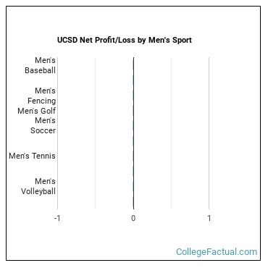Image resolution: width=268 pixels, height=268 pixels.
Task: Select the Men's Soccer label
Action: coord(43,125)
